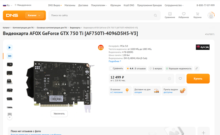Open the user profile avatar
The height and width of the screenshot is (135, 220).
click(211, 15)
